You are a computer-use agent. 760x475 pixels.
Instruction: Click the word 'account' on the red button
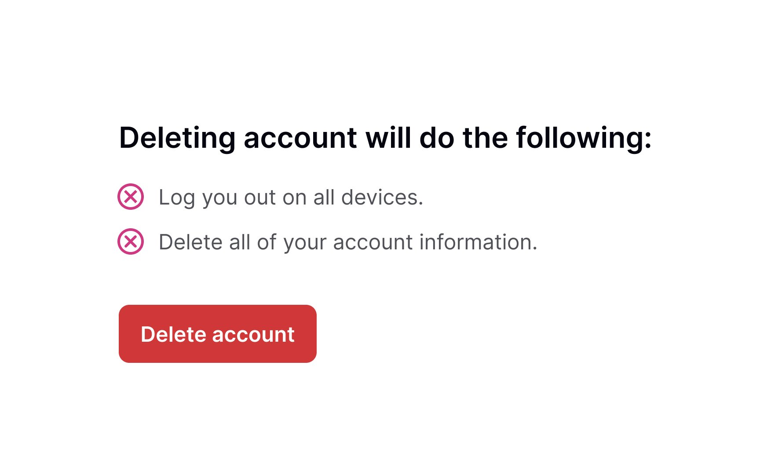[x=253, y=335]
